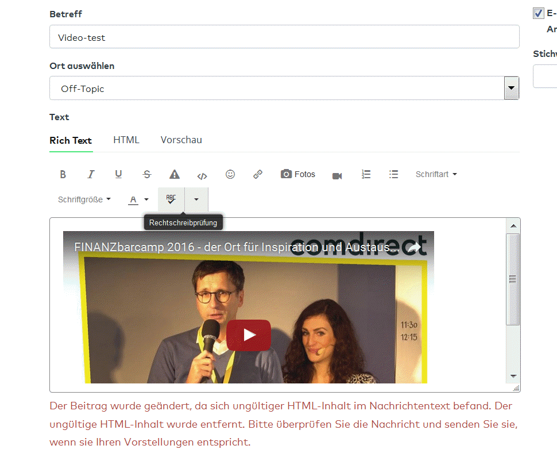557x453 pixels.
Task: Apply strikethrough formatting
Action: [146, 174]
